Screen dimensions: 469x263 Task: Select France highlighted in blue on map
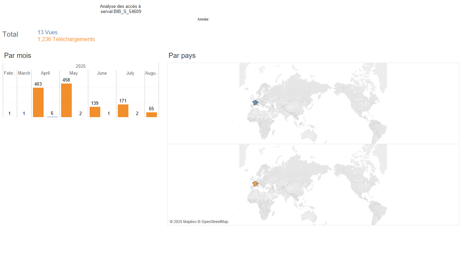pos(255,102)
